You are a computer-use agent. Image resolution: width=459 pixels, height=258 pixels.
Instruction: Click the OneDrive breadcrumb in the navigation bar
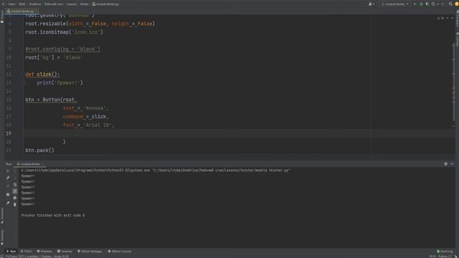[35, 4]
